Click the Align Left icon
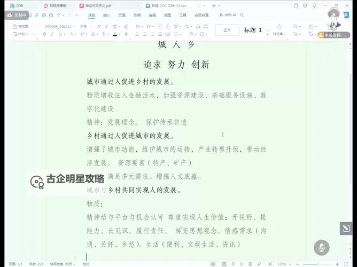Screen dimensions: 357x267 [x=137, y=34]
